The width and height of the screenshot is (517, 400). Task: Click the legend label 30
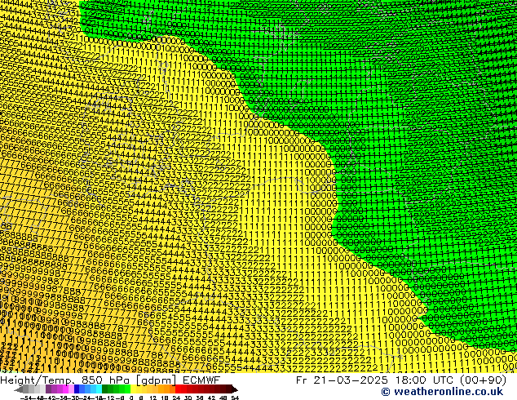tap(188, 398)
